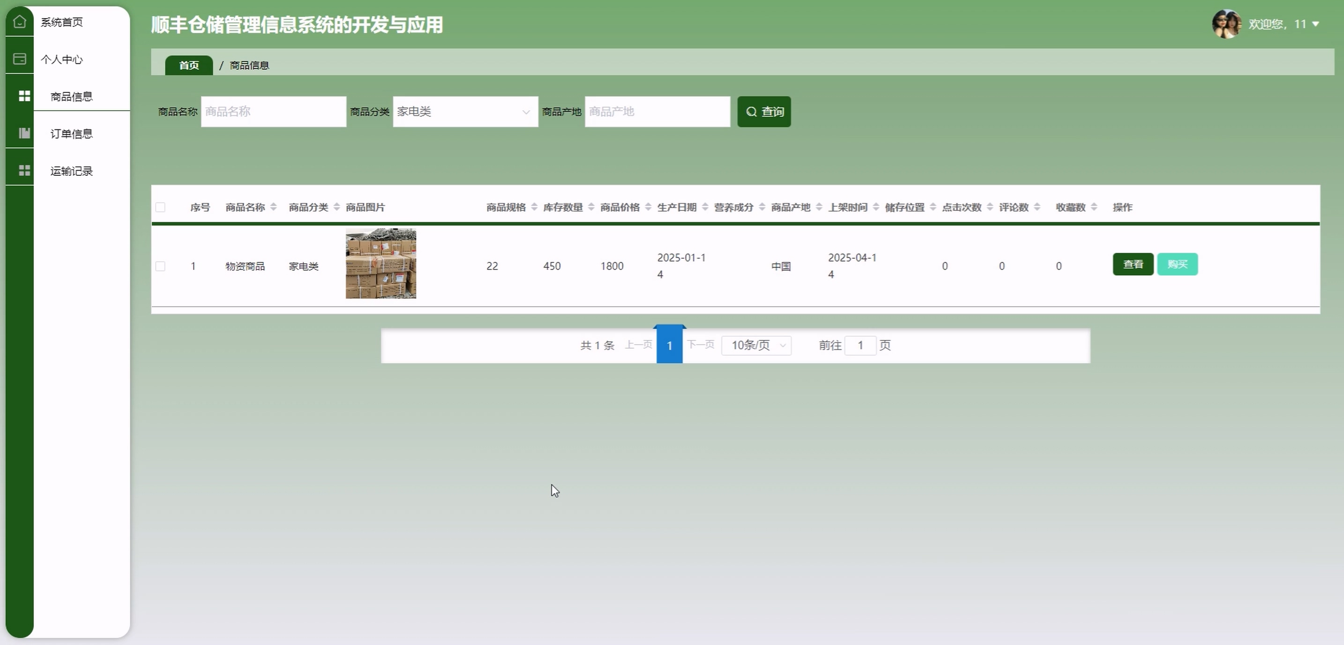Click the icon beside 订单信息
Image resolution: width=1344 pixels, height=645 pixels.
pos(24,134)
